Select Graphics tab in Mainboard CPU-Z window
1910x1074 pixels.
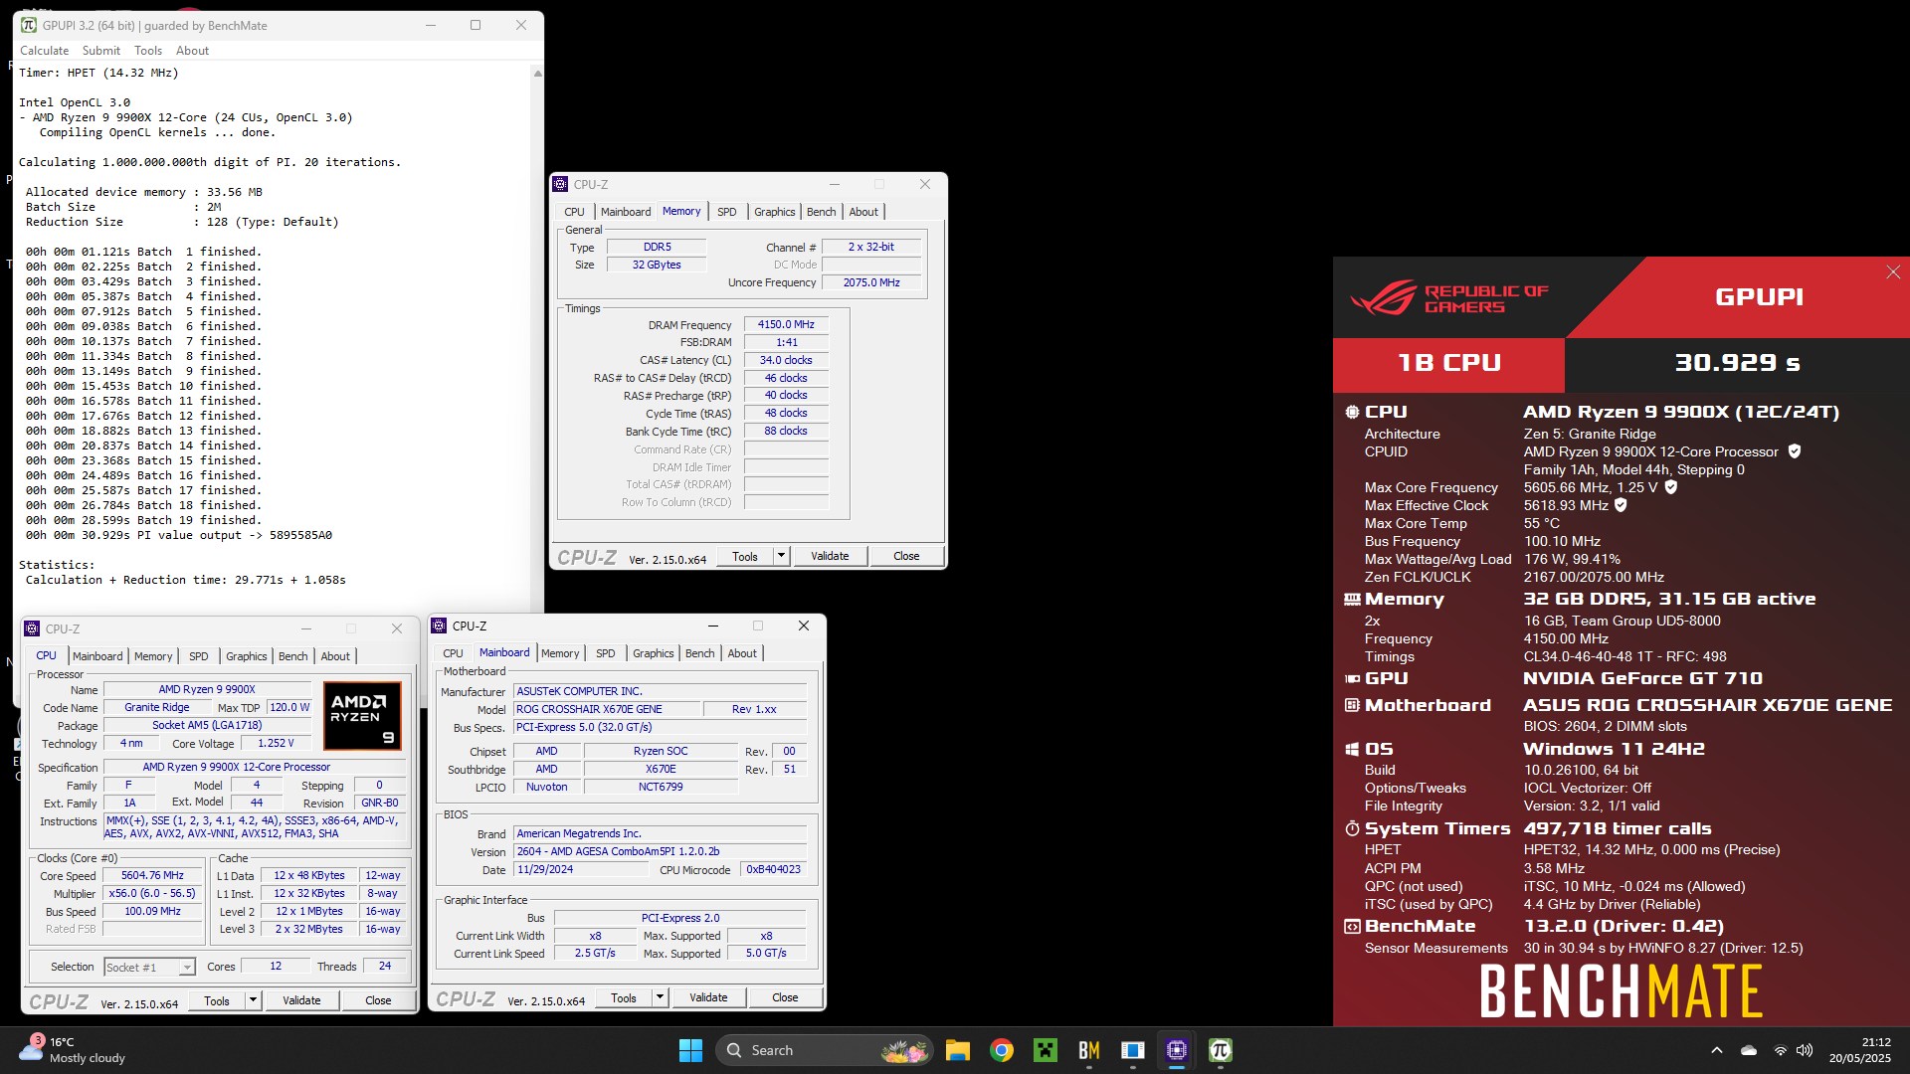click(654, 653)
